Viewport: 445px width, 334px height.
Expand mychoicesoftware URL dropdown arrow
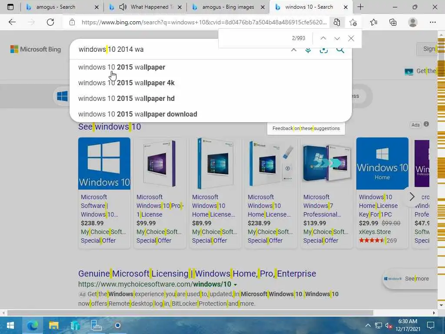point(235,284)
